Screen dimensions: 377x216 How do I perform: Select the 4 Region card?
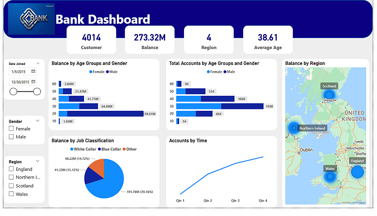click(x=209, y=40)
